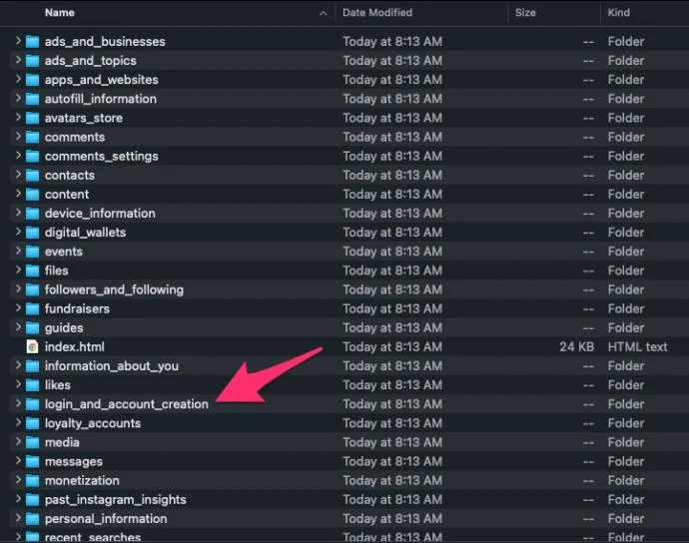
Task: Select the autofill_information folder name
Action: (101, 99)
